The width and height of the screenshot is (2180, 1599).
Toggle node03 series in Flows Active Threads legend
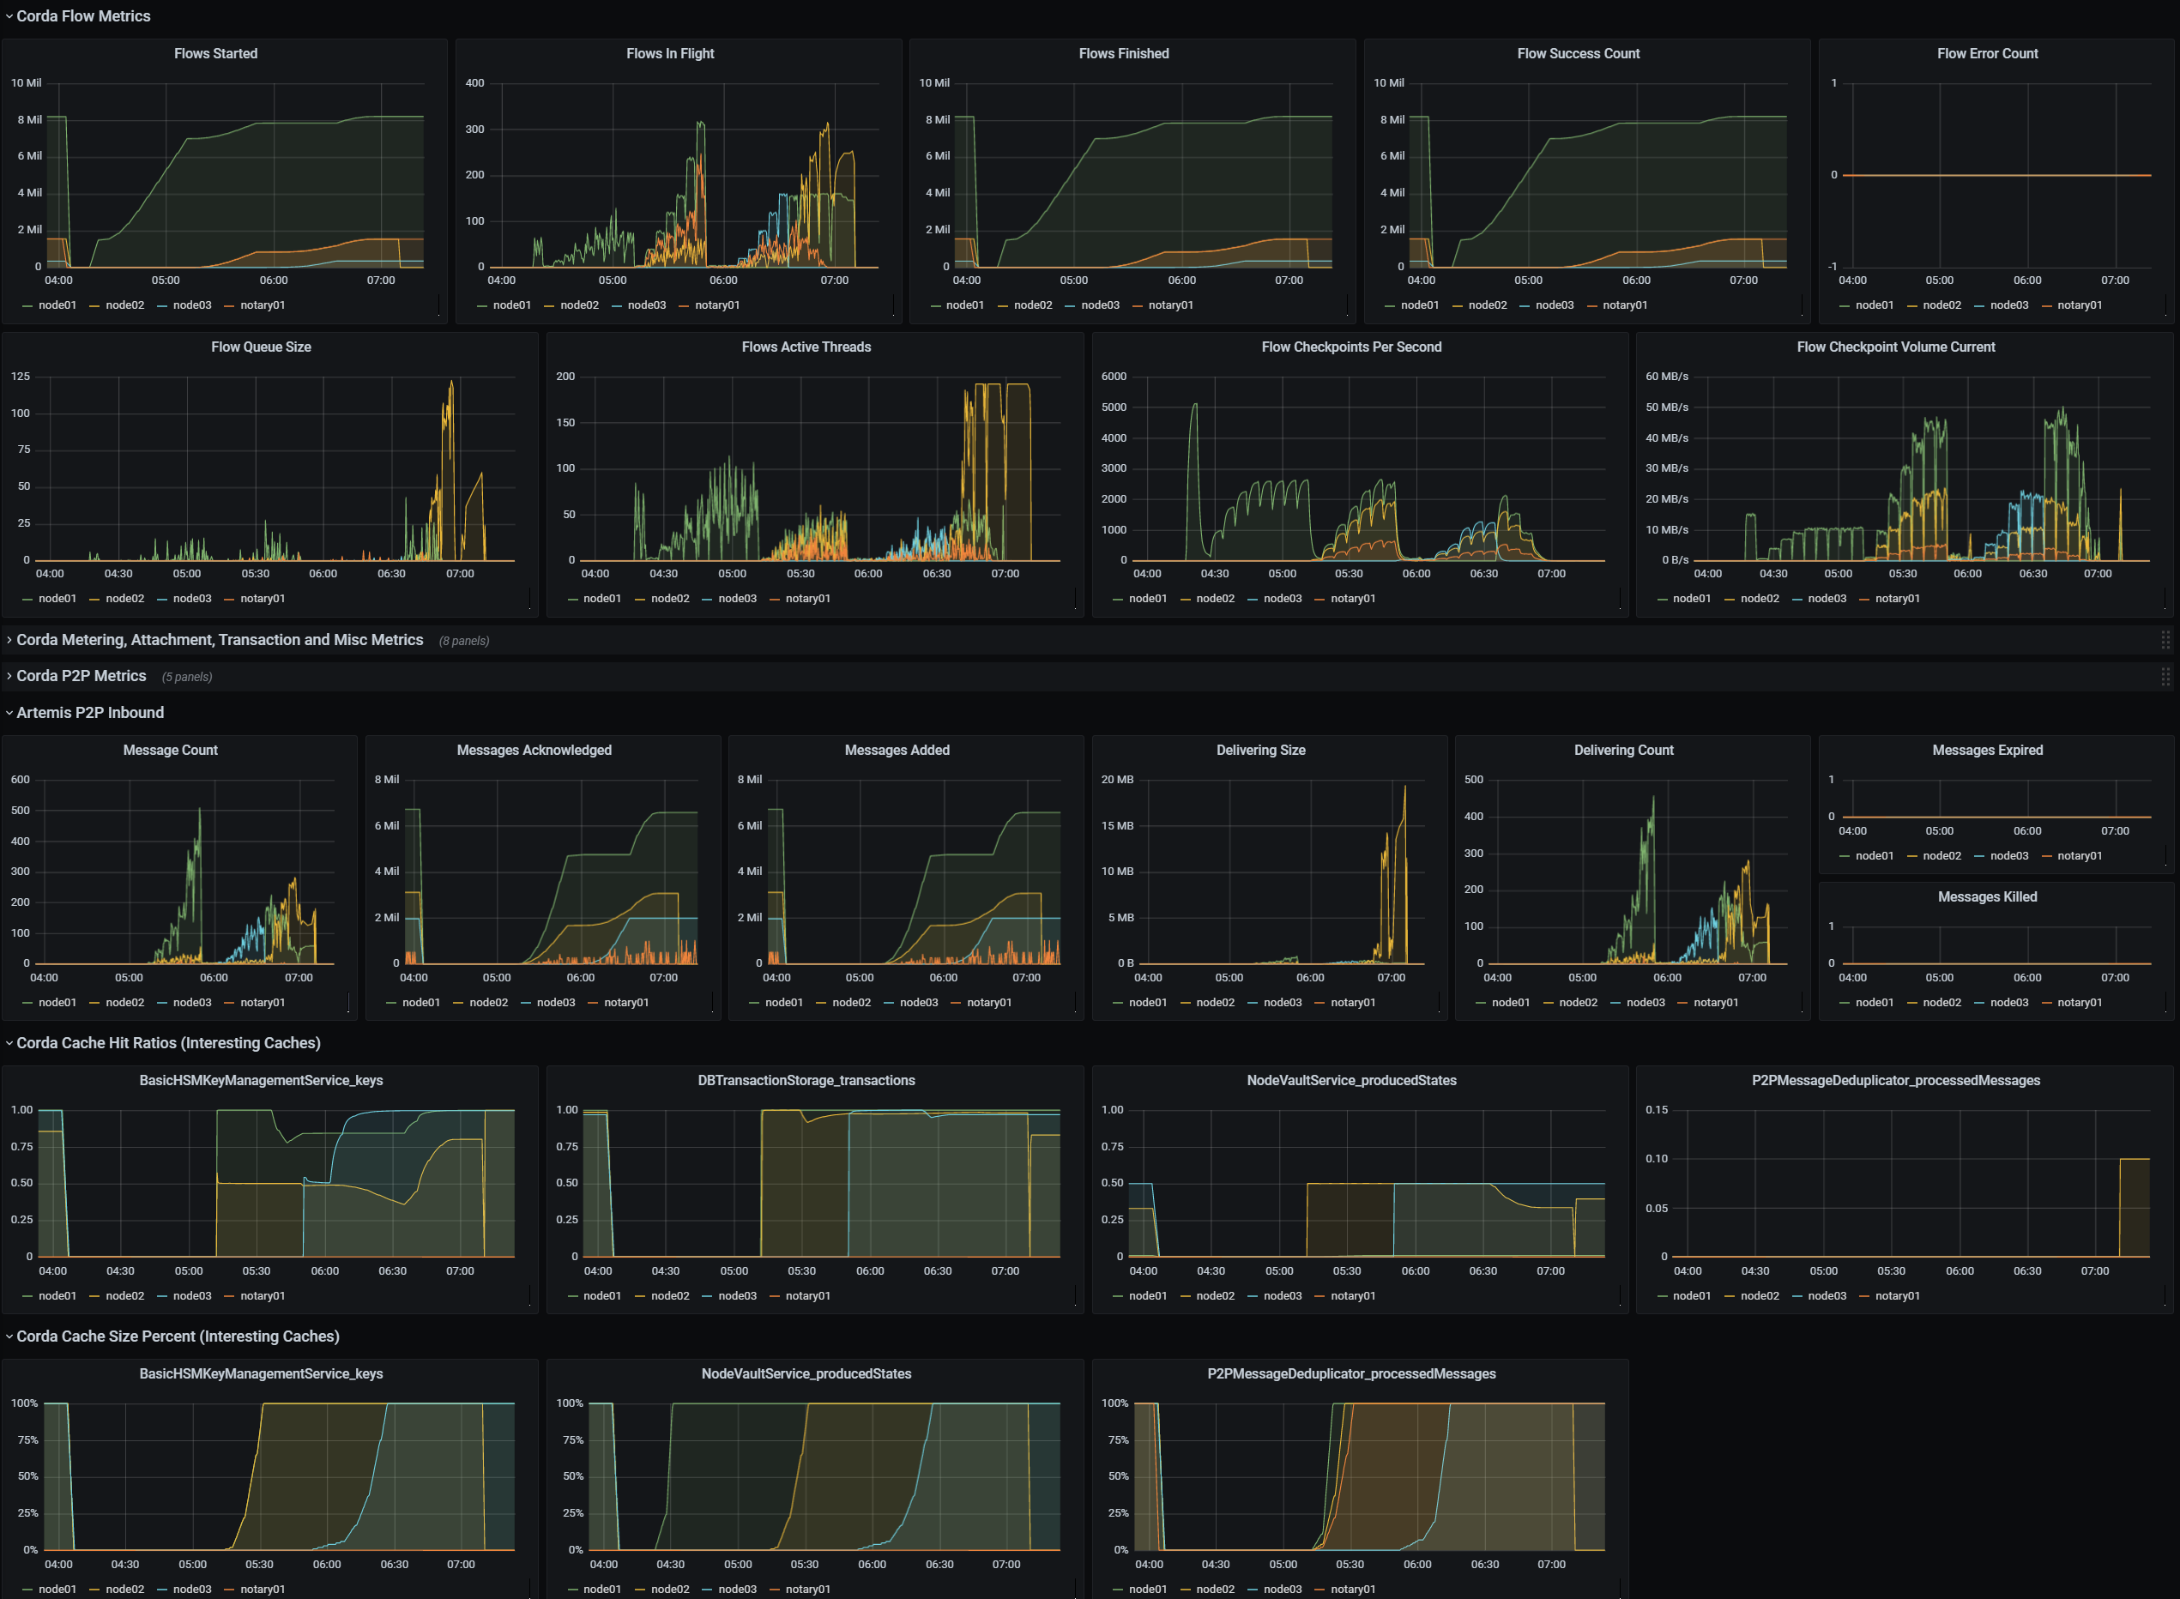tap(737, 598)
